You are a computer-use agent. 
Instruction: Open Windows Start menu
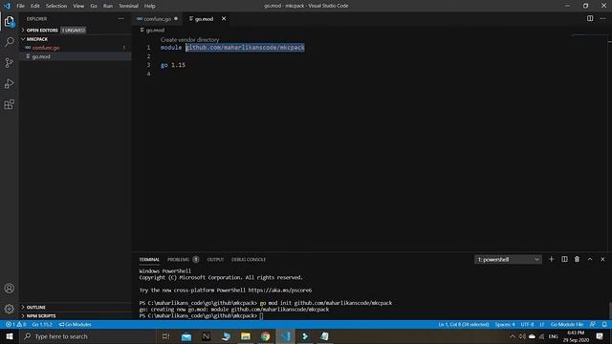[x=10, y=336]
